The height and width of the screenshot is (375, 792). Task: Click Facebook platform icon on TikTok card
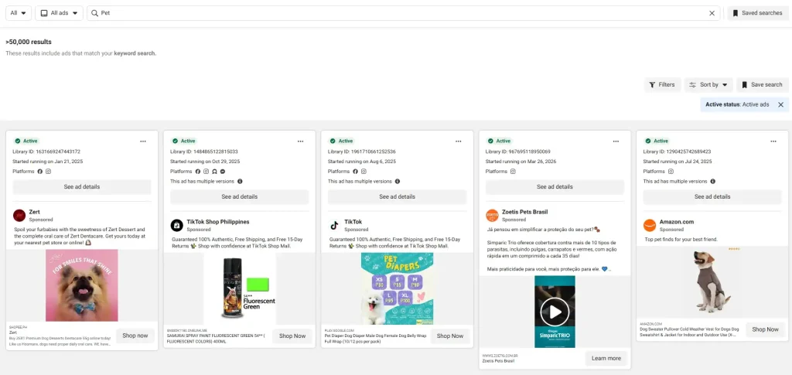pyautogui.click(x=355, y=172)
